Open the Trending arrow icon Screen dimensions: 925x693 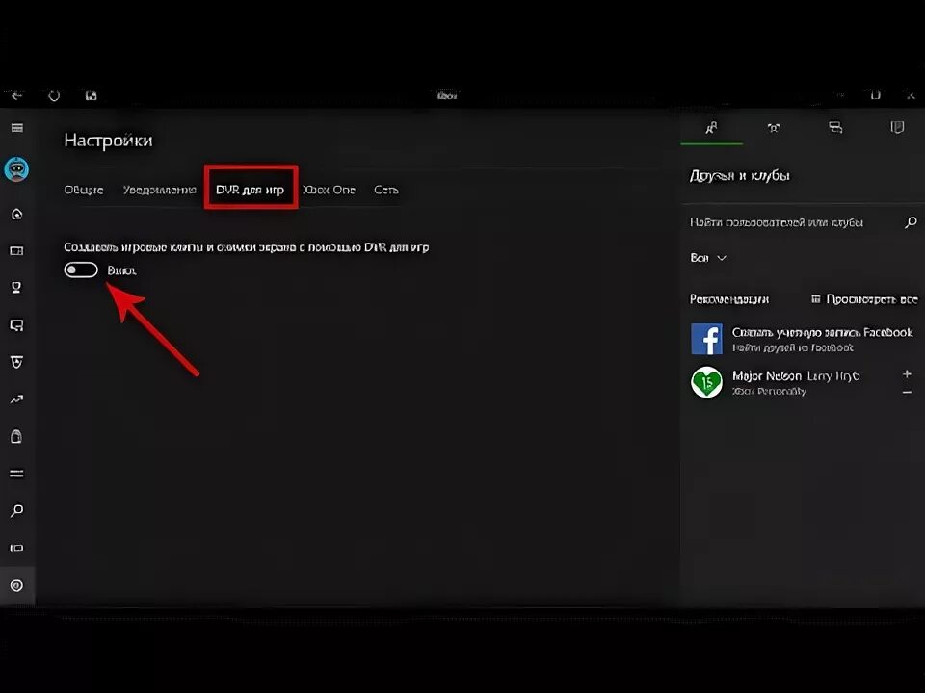pos(16,399)
